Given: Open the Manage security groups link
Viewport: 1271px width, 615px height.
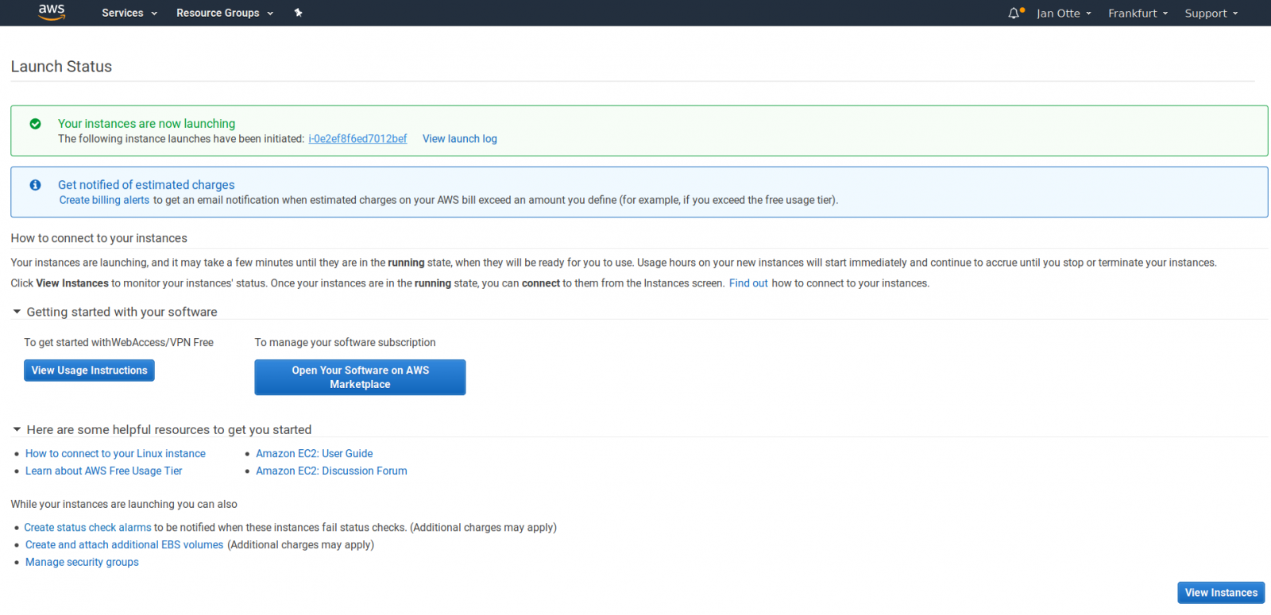Looking at the screenshot, I should 82,562.
